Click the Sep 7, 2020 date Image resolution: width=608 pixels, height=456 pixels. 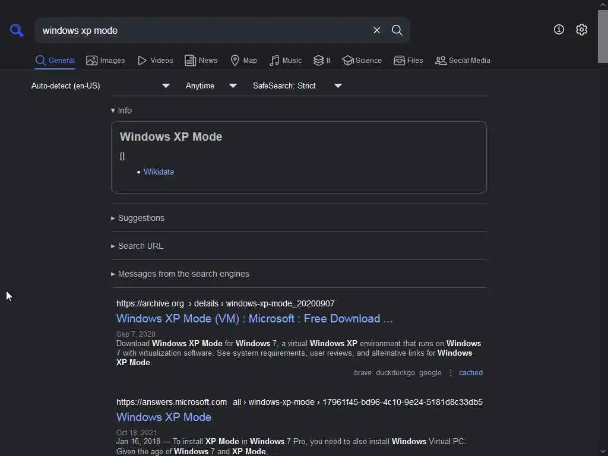pos(136,334)
